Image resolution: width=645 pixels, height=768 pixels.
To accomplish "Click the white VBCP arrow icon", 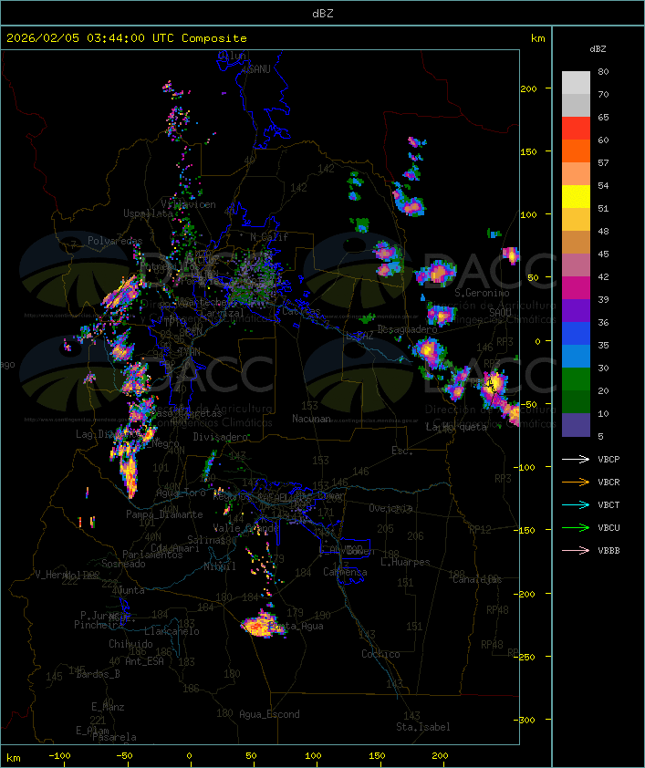I will [576, 460].
